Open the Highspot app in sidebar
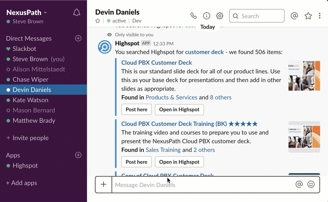Viewport: 328px width, 202px height. pyautogui.click(x=43, y=165)
